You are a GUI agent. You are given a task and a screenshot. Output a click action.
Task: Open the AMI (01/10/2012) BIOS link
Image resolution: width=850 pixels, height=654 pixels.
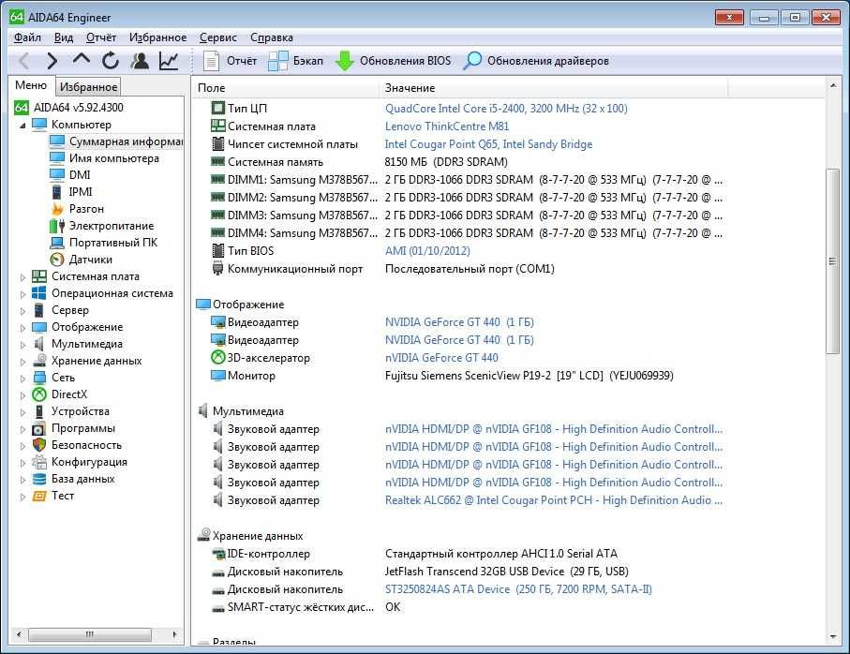[427, 251]
